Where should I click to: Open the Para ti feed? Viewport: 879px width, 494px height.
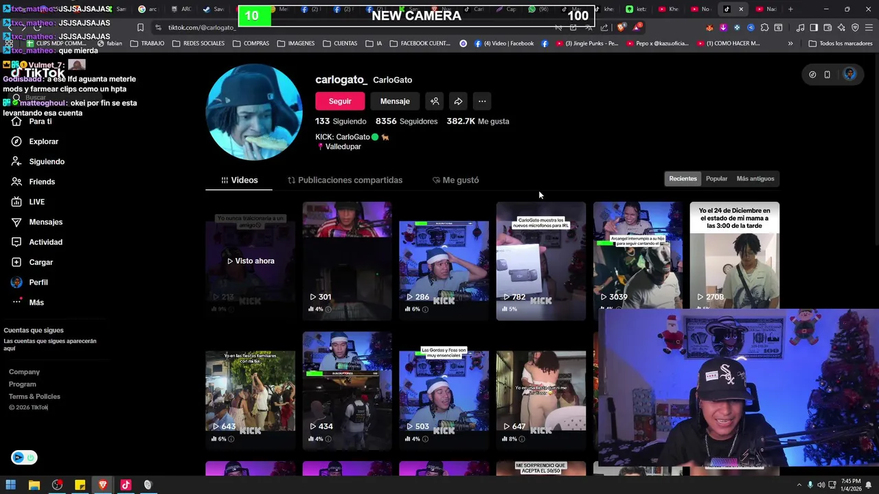[32, 121]
